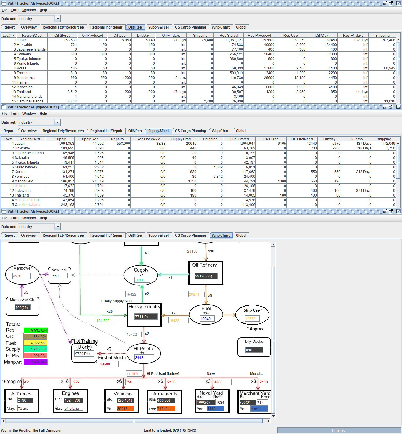Open the File menu in the Oil&Res window

pos(4,10)
